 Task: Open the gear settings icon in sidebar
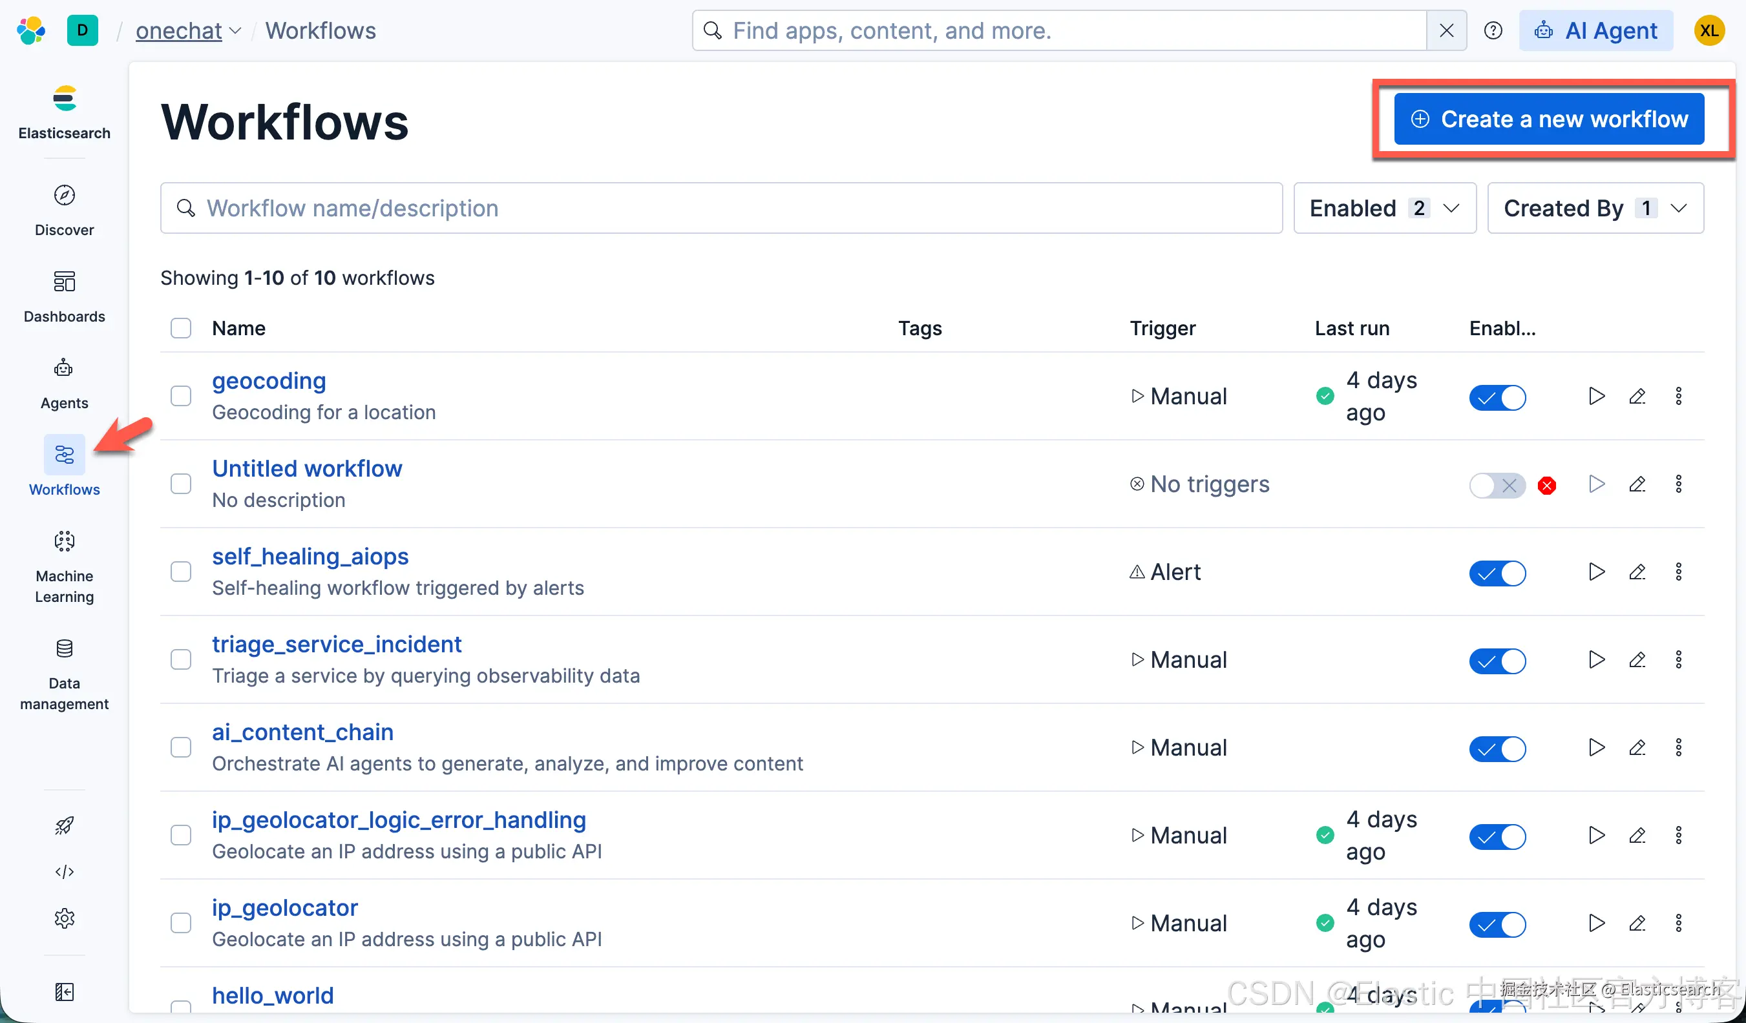pyautogui.click(x=64, y=918)
